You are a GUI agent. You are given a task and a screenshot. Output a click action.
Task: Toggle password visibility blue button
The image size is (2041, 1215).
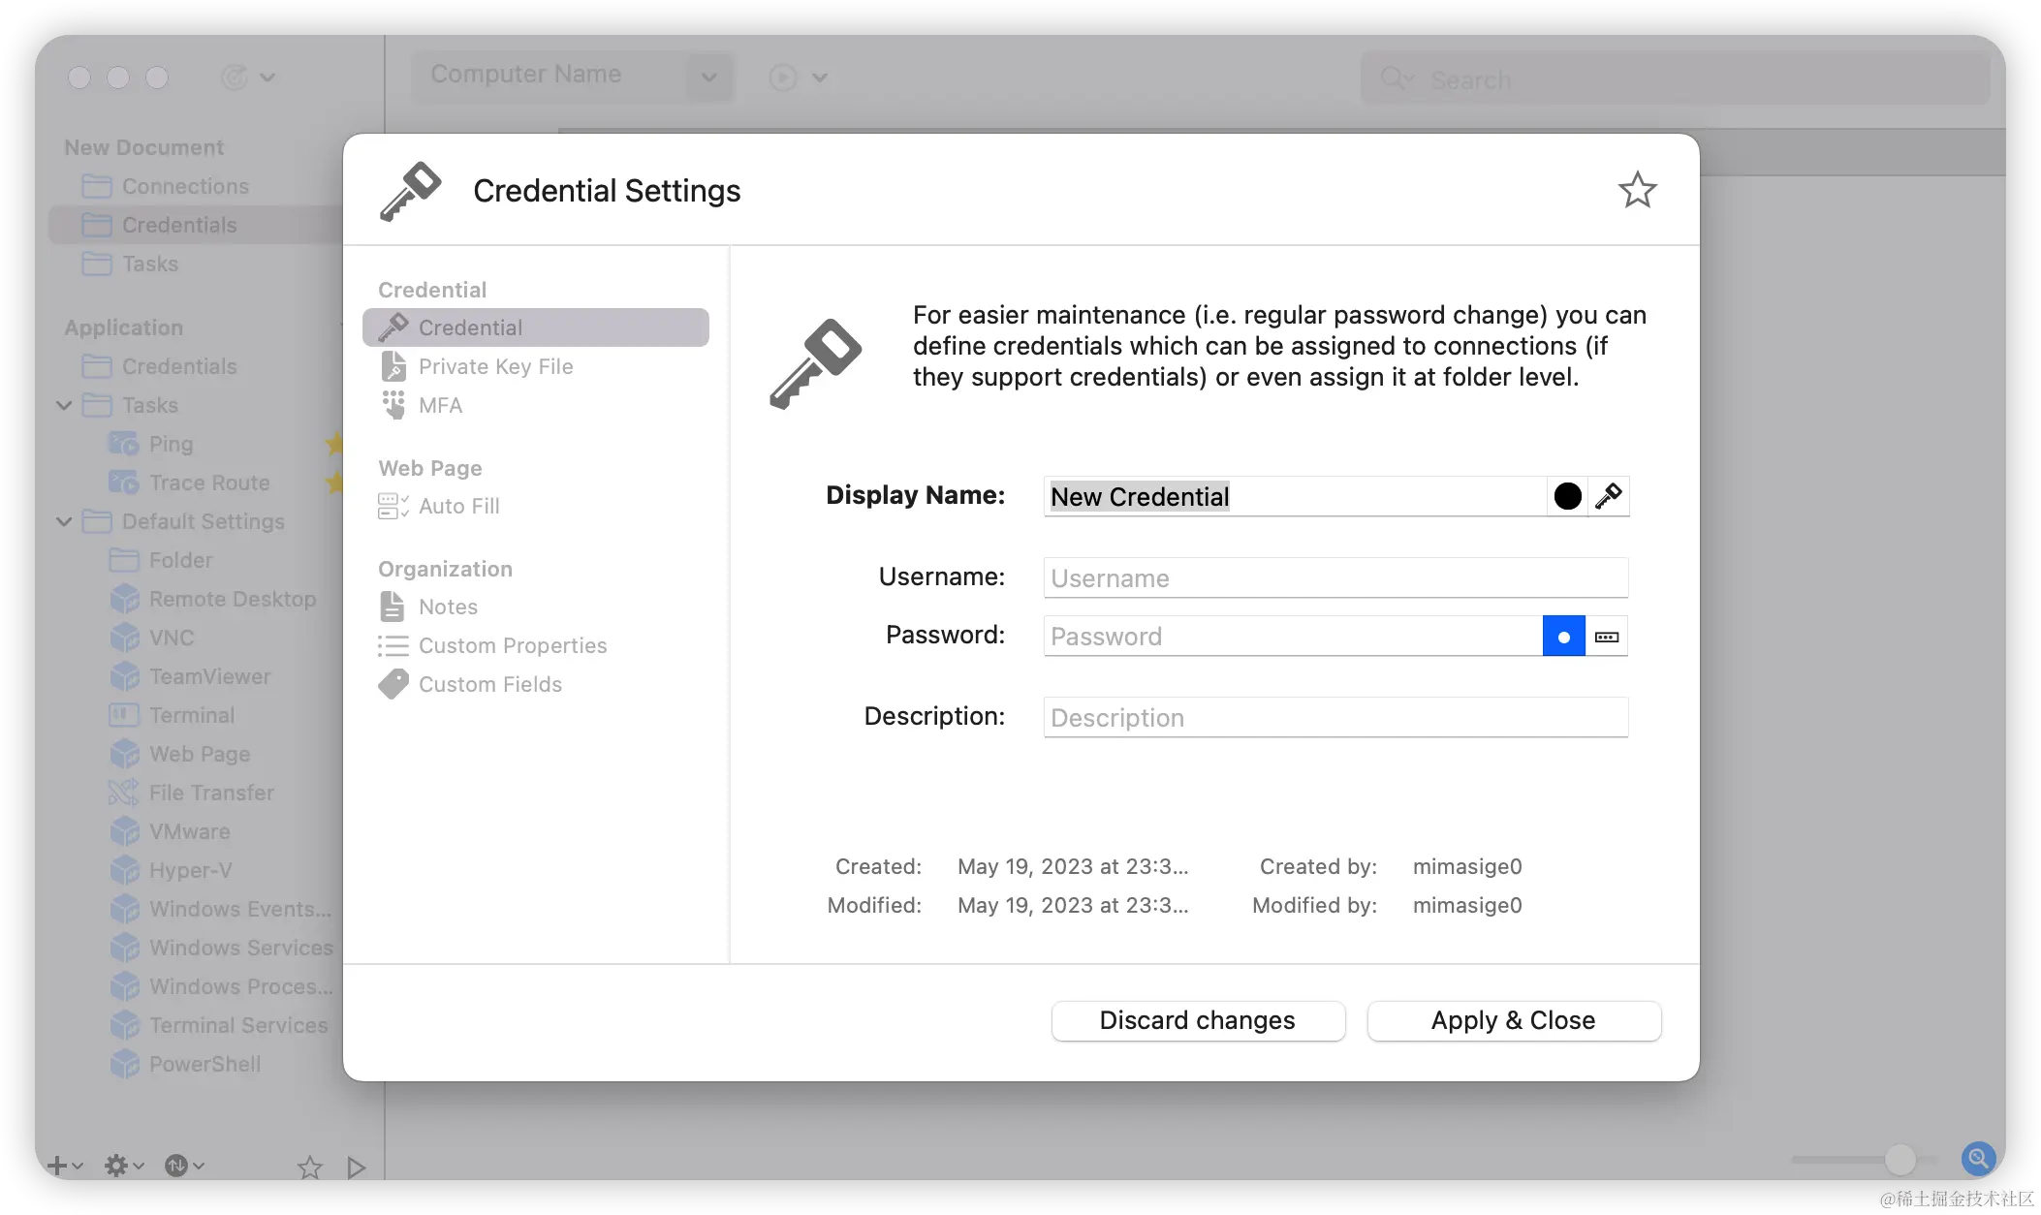pos(1563,637)
